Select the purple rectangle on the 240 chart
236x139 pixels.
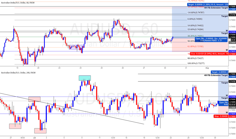(x=176, y=110)
